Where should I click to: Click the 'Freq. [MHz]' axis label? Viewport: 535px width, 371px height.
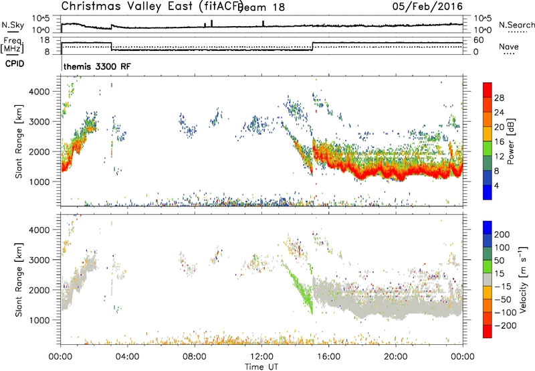pyautogui.click(x=12, y=45)
